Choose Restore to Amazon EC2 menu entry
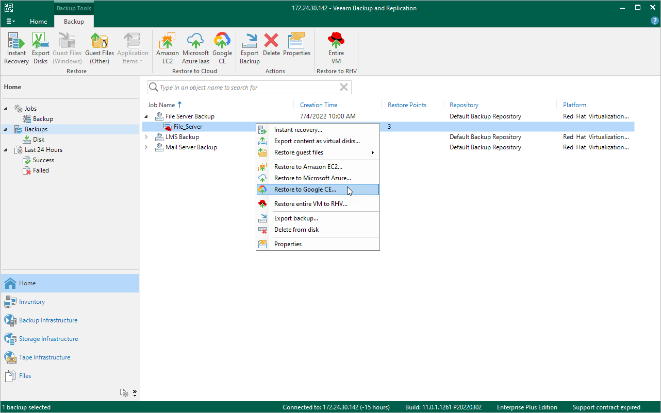Screen dimensions: 661x413 coord(318,167)
